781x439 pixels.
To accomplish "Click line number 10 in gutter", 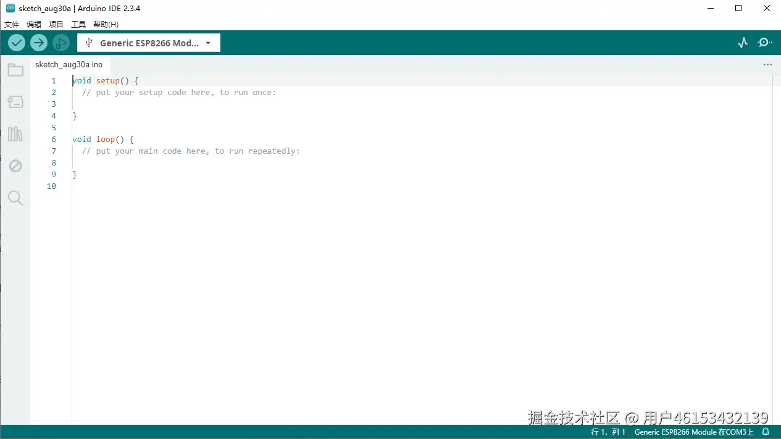I will pos(51,186).
